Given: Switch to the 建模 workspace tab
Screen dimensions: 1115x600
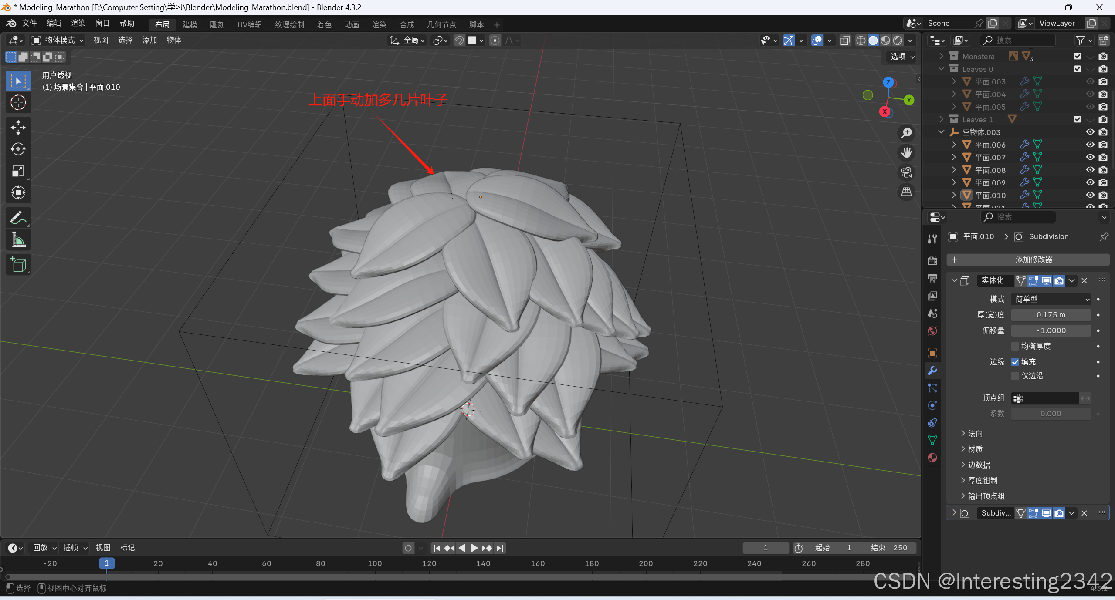Looking at the screenshot, I should pos(190,25).
